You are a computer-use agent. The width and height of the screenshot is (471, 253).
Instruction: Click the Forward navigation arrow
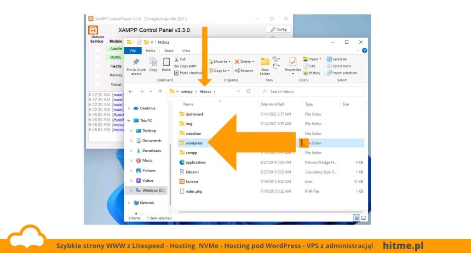coord(142,92)
